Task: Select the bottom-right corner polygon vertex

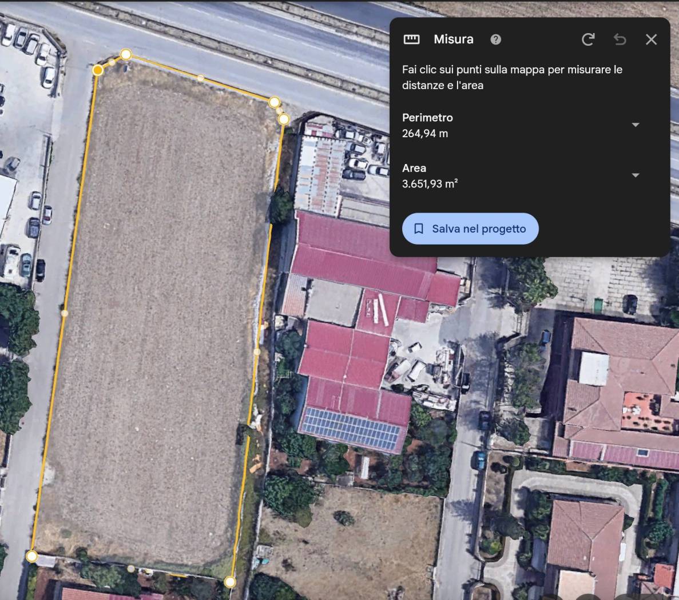Action: [x=229, y=582]
